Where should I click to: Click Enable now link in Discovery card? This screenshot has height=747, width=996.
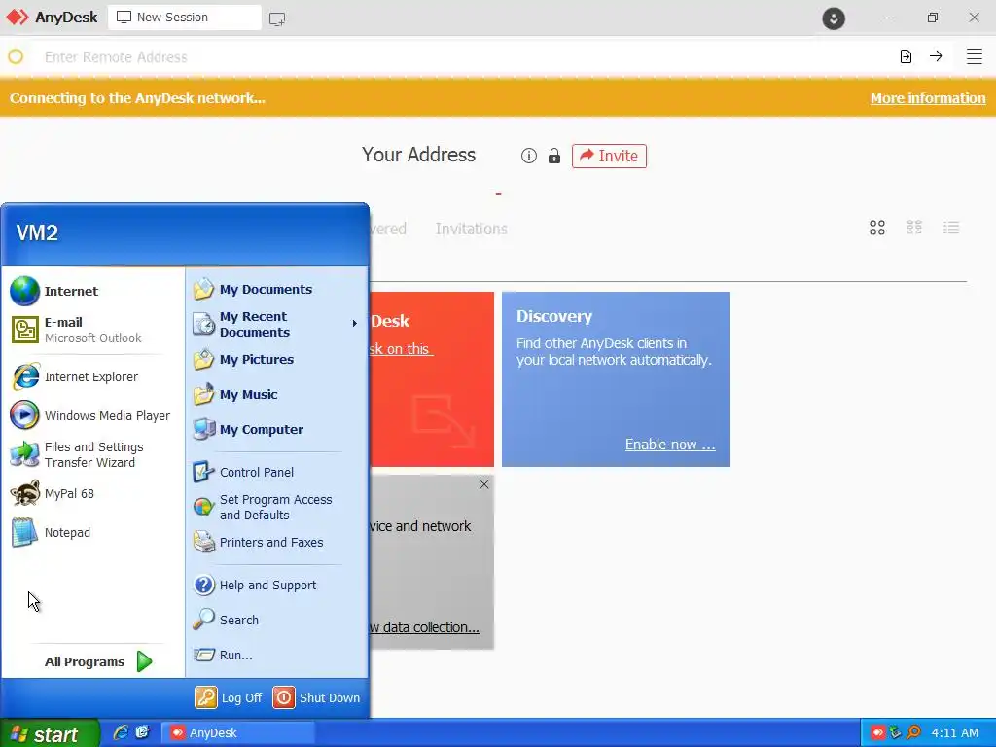click(670, 444)
